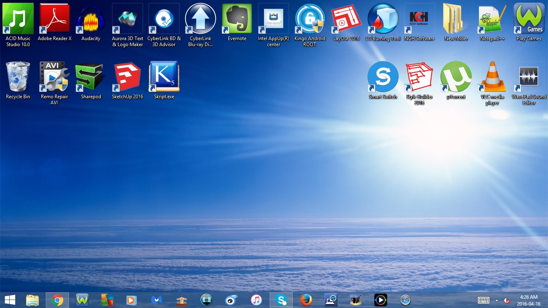Image resolution: width=548 pixels, height=308 pixels.
Task: Select the New folder icon
Action: [456, 22]
